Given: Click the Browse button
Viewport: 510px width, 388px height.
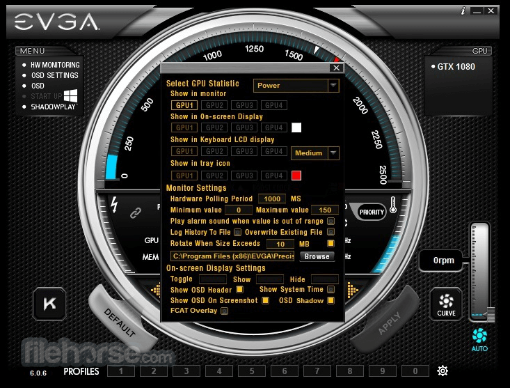Looking at the screenshot, I should pyautogui.click(x=317, y=256).
